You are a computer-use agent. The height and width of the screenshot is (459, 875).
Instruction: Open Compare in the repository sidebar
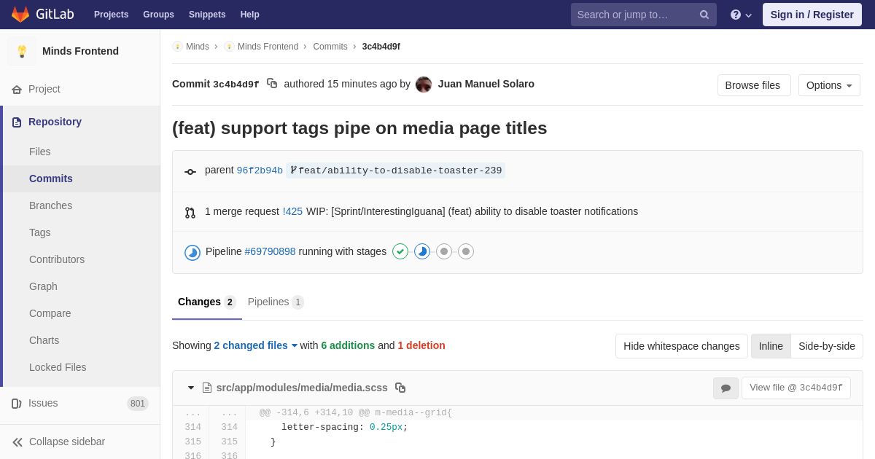pyautogui.click(x=82, y=313)
